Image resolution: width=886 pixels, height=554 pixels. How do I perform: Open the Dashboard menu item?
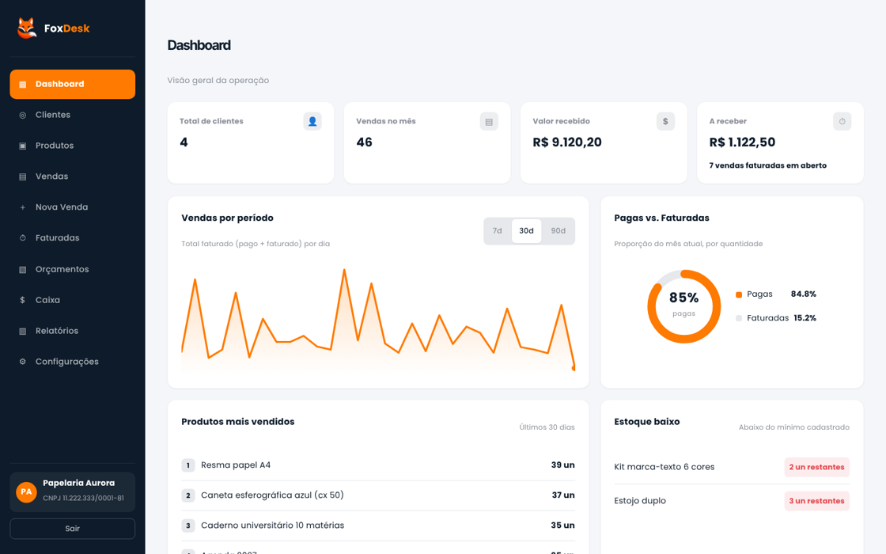[x=72, y=84]
